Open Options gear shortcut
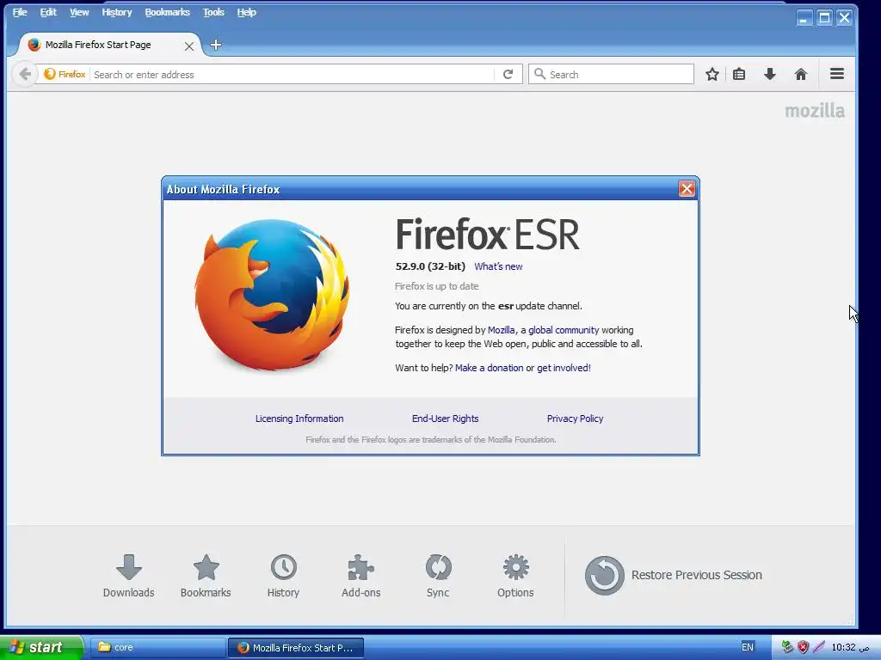This screenshot has height=660, width=881. [515, 575]
